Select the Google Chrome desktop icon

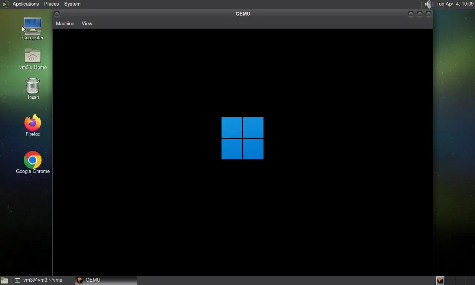coord(33,163)
